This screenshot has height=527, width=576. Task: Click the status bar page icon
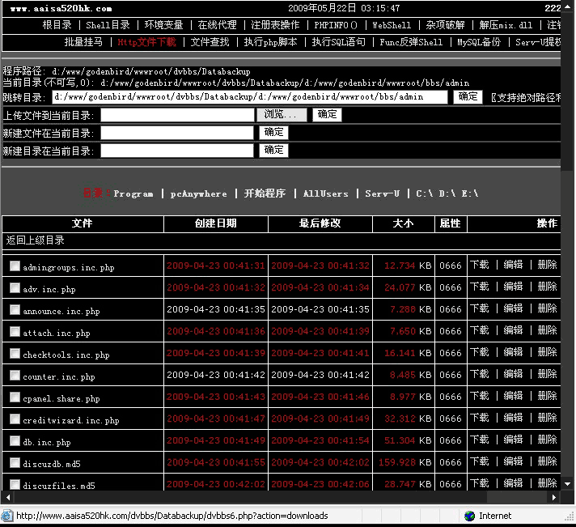7,516
